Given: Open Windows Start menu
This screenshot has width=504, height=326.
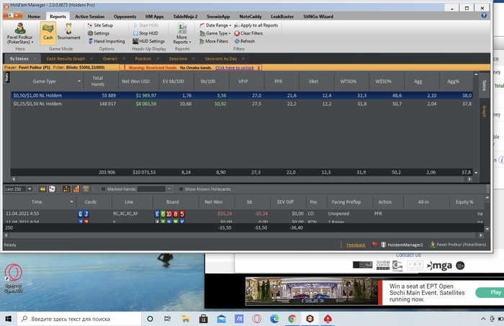Looking at the screenshot, I should click(9, 319).
